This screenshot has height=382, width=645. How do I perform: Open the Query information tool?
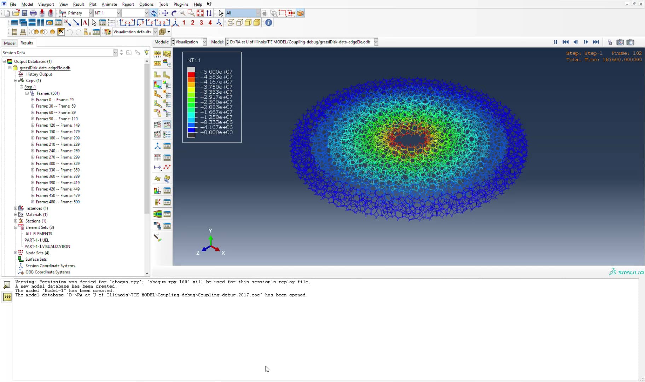[268, 22]
